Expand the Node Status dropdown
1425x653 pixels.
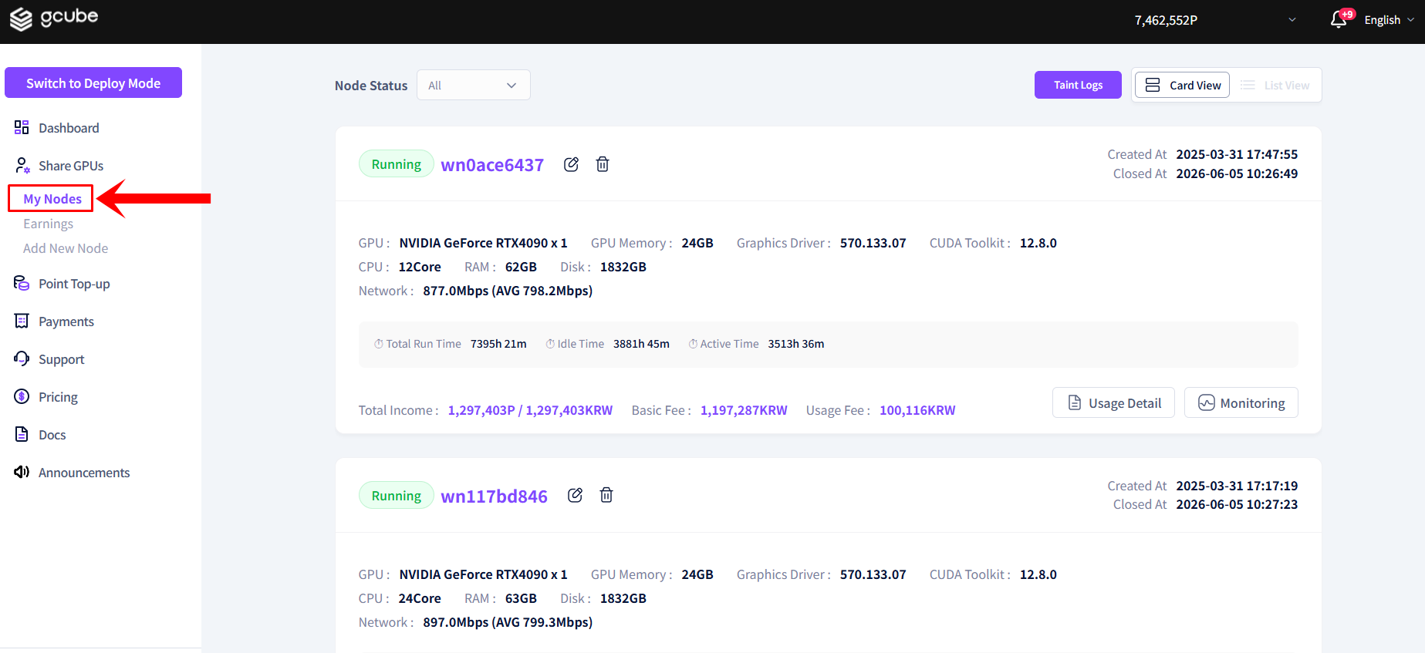(x=474, y=85)
